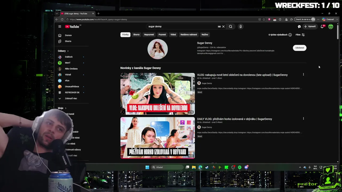Select the Všetky filter chip
This screenshot has height=192, width=342.
pyautogui.click(x=125, y=34)
